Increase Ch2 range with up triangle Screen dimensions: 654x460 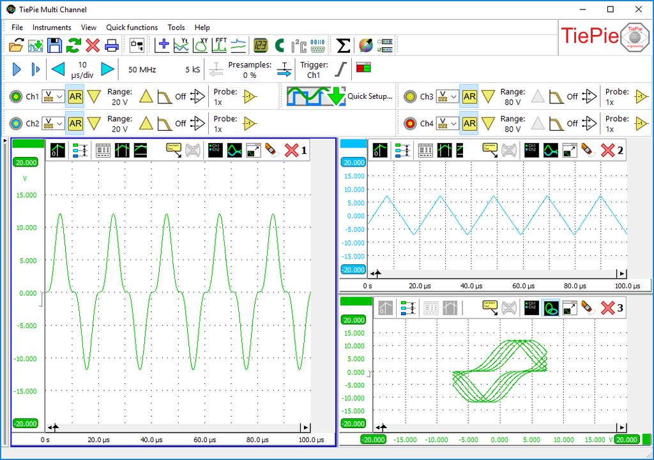point(146,124)
